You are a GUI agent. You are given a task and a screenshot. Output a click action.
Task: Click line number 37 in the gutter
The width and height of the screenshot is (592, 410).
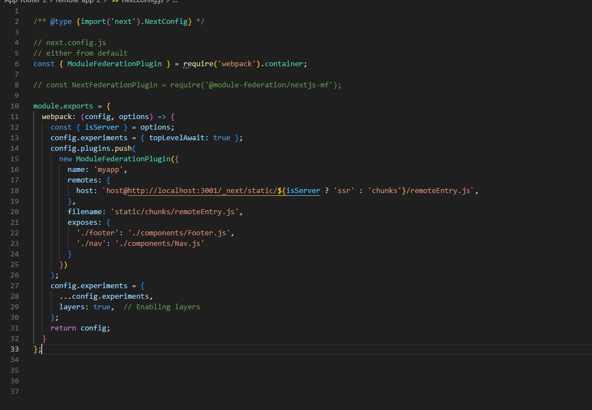tap(14, 392)
